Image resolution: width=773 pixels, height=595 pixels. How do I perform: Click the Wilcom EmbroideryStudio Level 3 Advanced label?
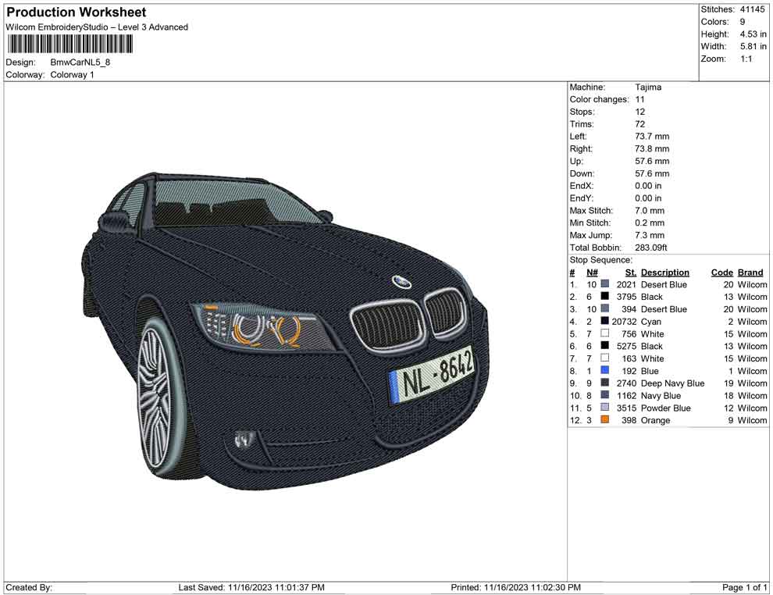coord(96,27)
